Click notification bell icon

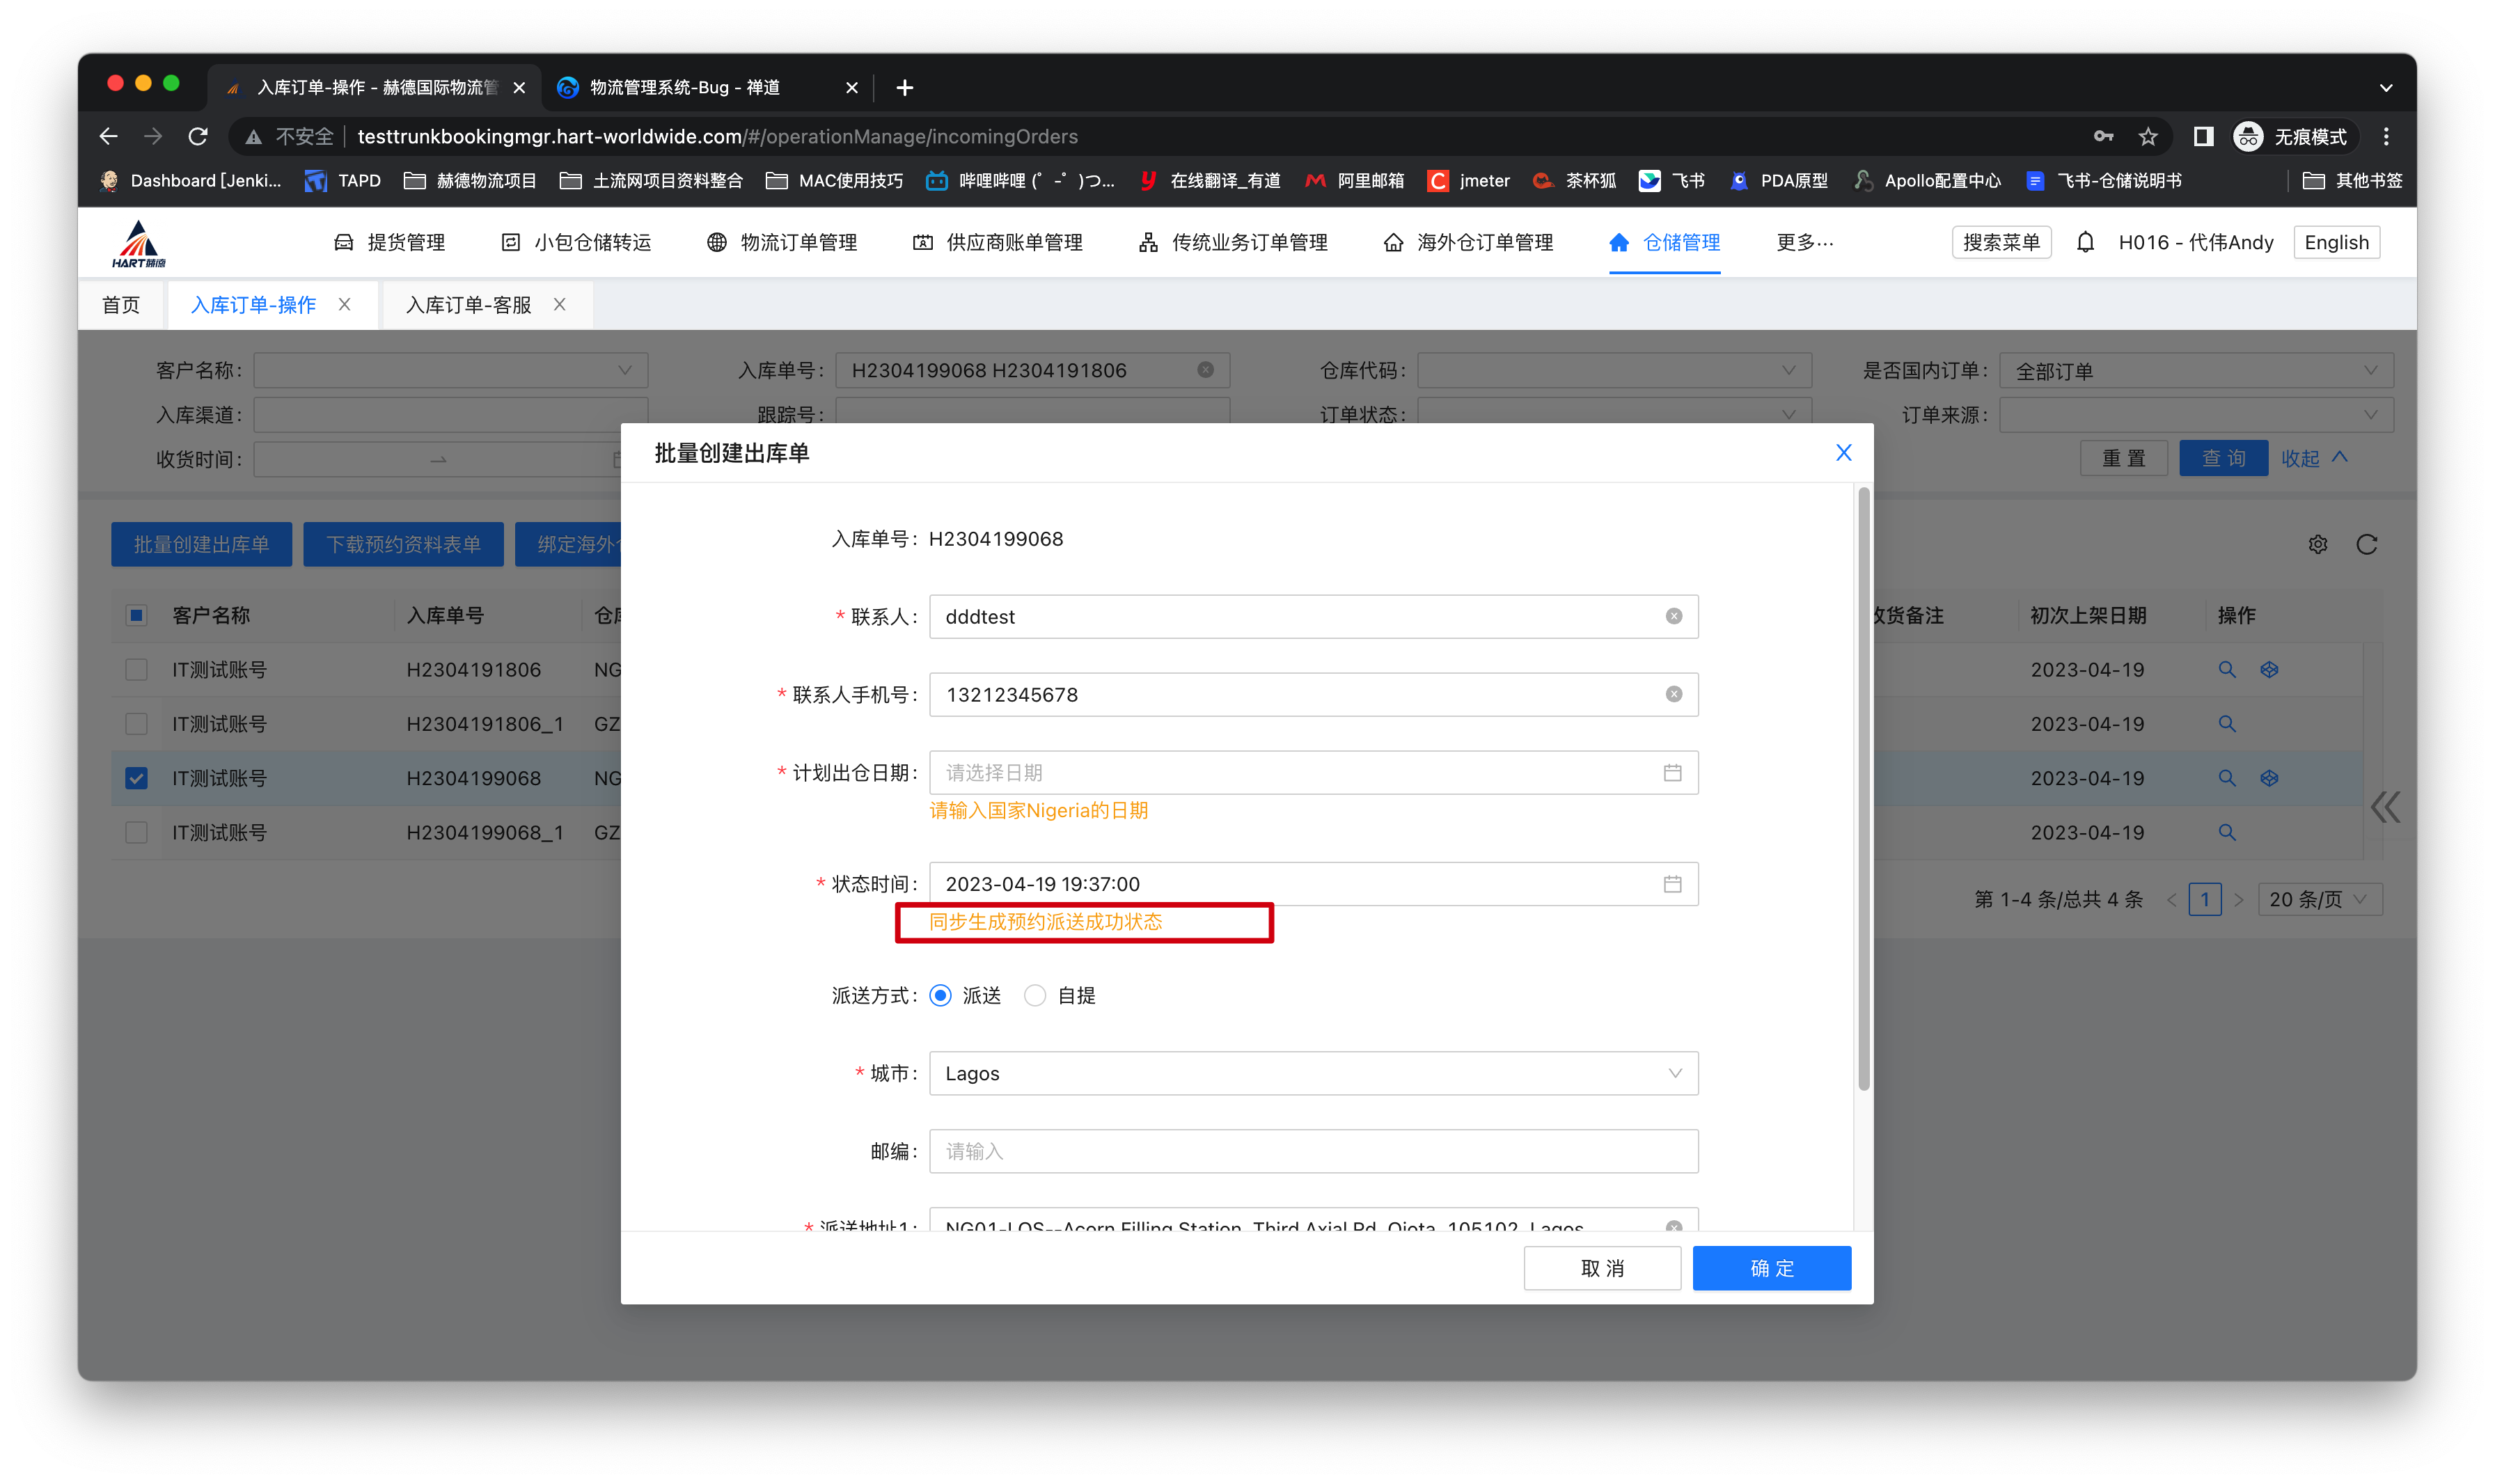click(2084, 243)
